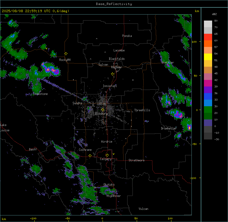Click the yellow v marker east of Calgary
The height and width of the screenshot is (222, 228).
point(113,154)
